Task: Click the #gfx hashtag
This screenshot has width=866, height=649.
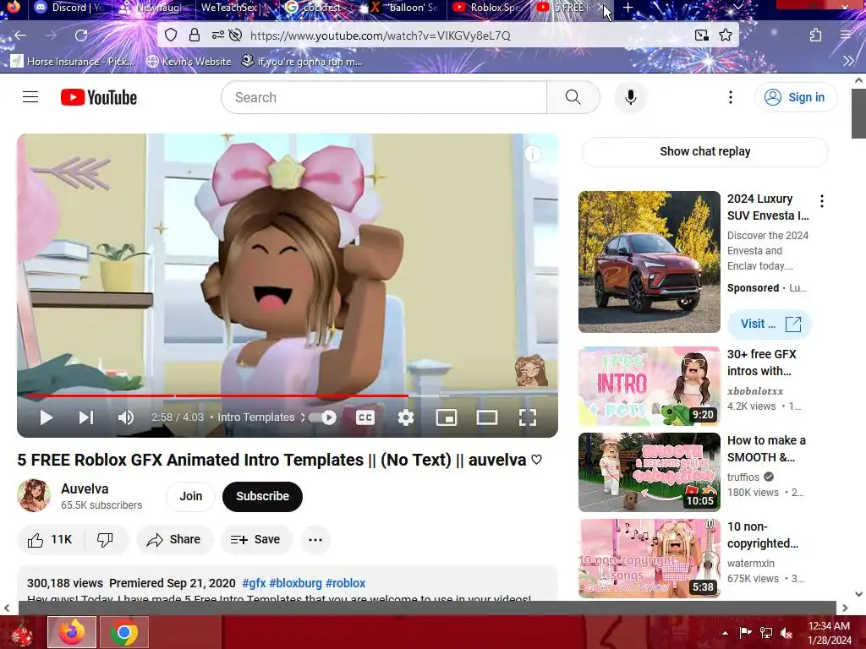Action: (254, 583)
